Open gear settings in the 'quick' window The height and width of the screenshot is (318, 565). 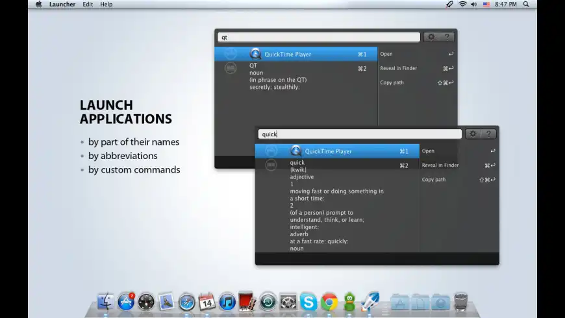point(473,134)
